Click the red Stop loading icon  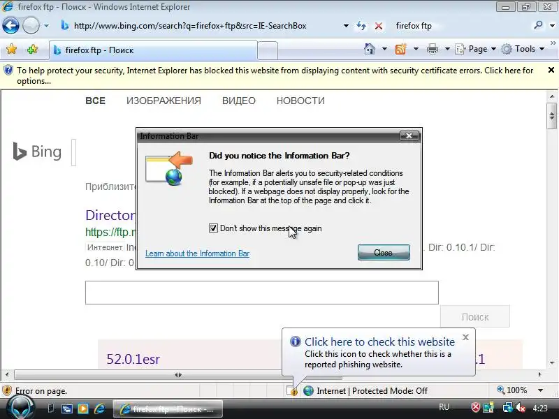(x=379, y=26)
